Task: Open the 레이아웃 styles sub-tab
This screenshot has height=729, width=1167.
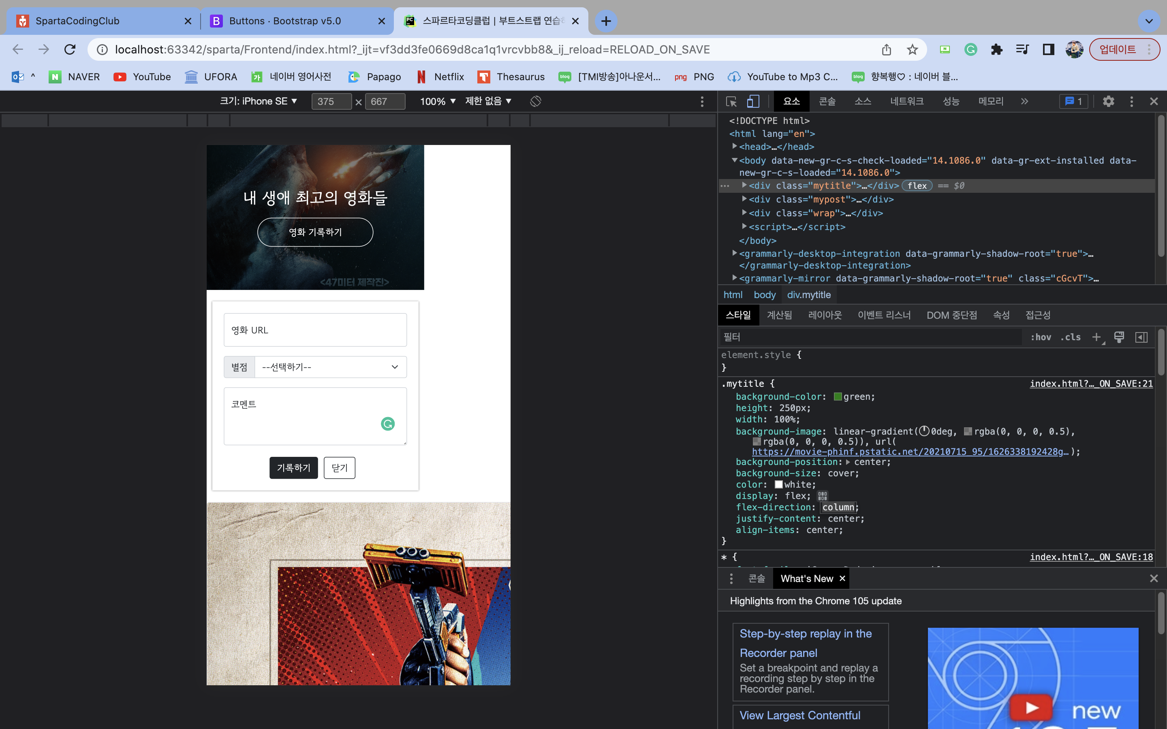Action: pyautogui.click(x=825, y=315)
